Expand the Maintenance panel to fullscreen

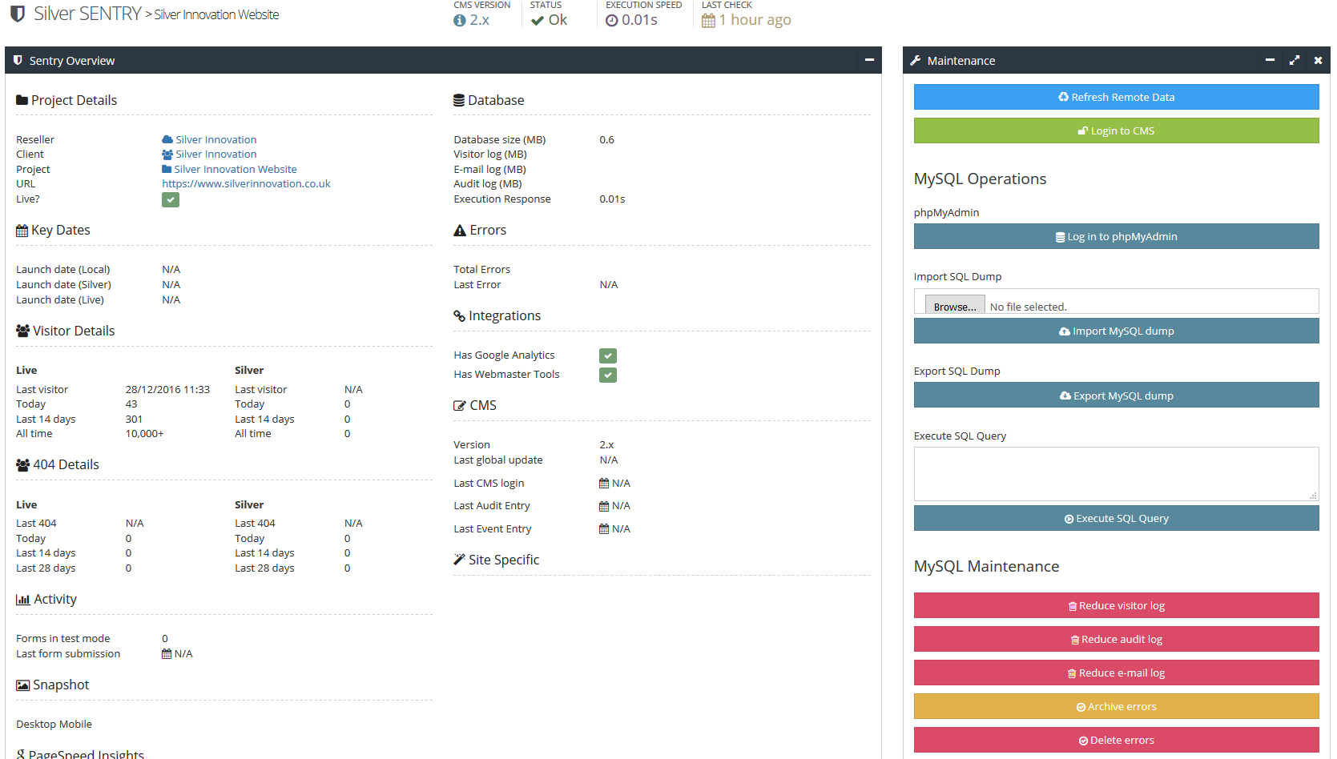1295,60
